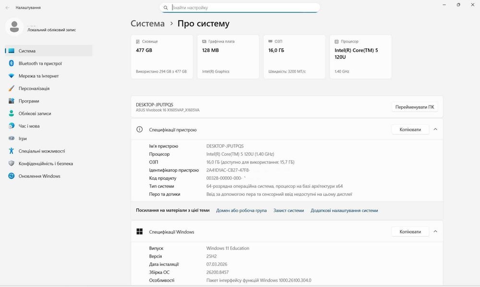This screenshot has height=287, width=480.
Task: Click the back arrow icon in title bar
Action: click(7, 8)
